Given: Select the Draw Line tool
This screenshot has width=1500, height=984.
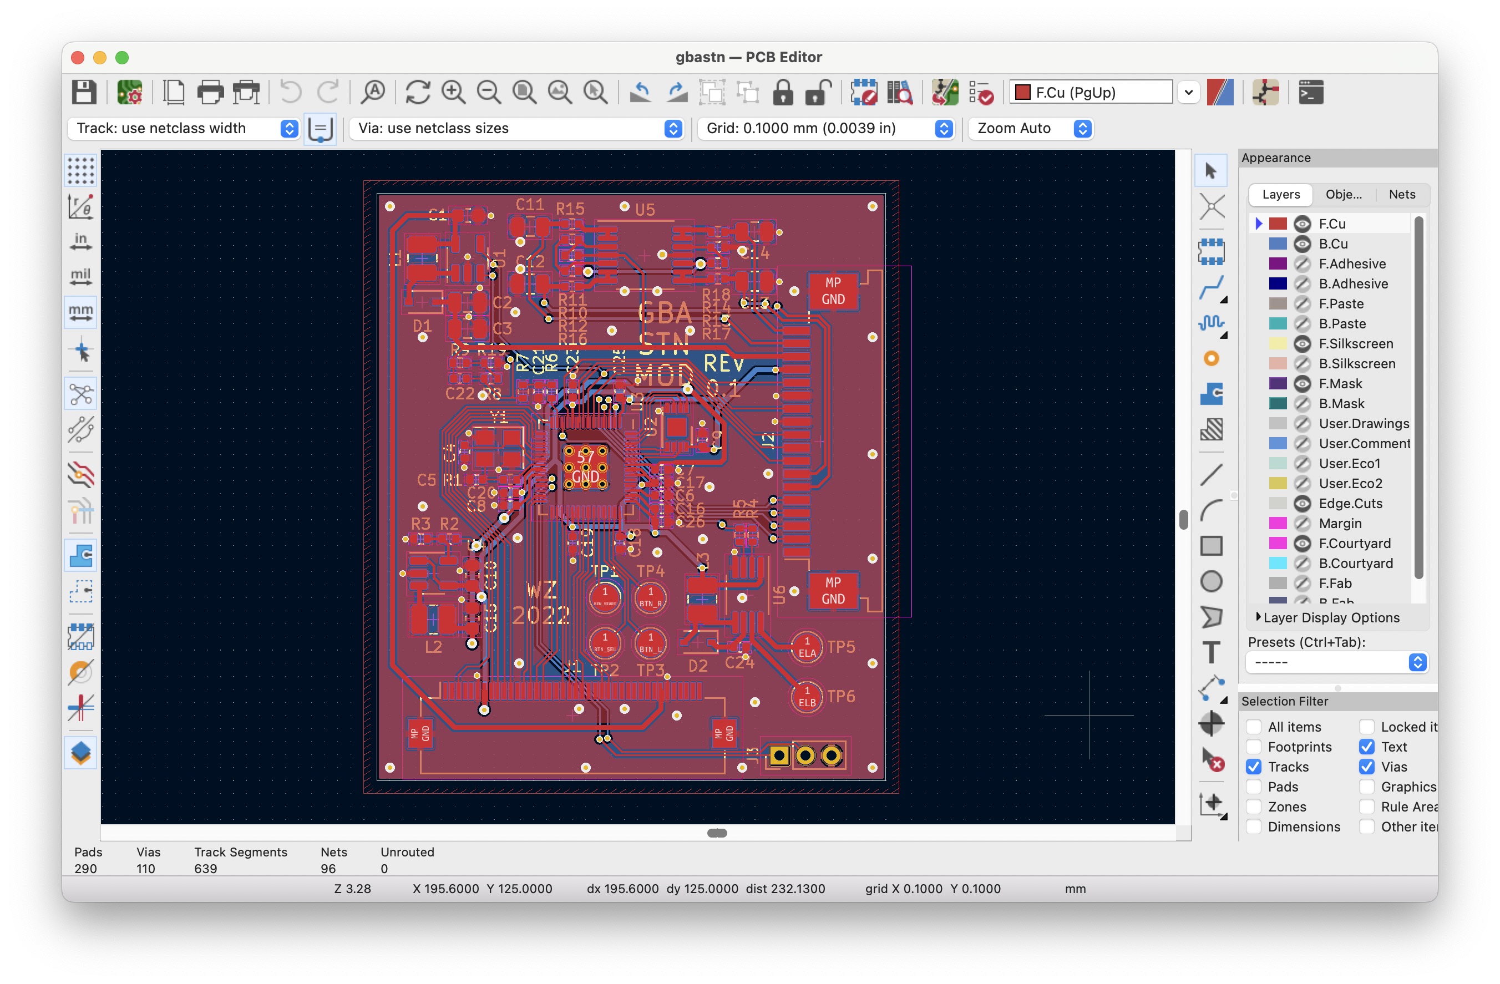Looking at the screenshot, I should click(1212, 475).
